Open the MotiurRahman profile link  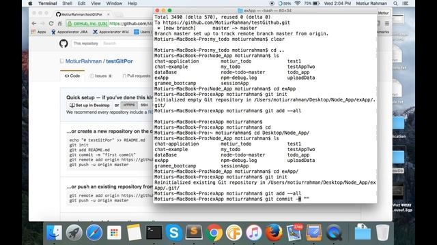83,61
